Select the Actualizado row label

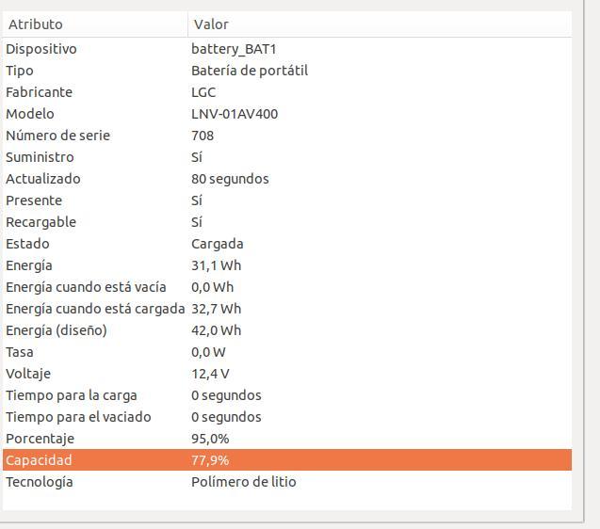click(x=43, y=179)
